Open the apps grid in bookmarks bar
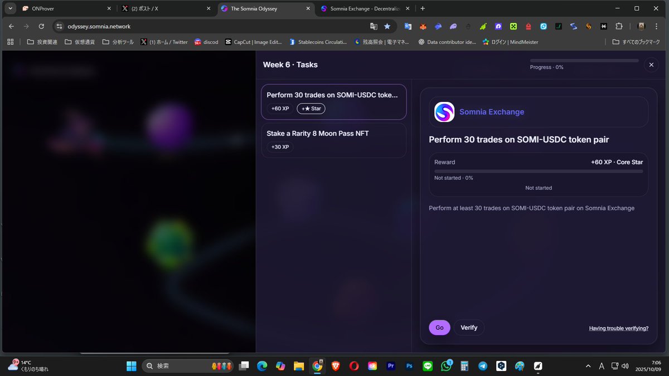Image resolution: width=669 pixels, height=376 pixels. point(10,42)
